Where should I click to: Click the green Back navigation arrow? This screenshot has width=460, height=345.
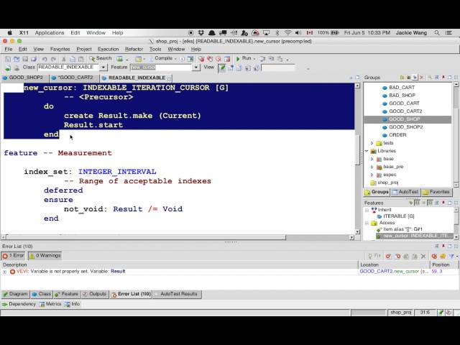point(8,68)
